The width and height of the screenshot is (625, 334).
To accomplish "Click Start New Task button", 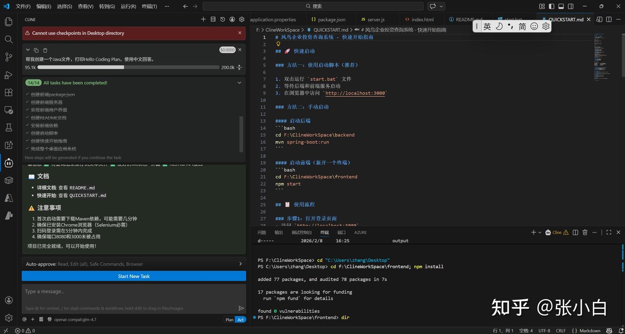I will coord(134,276).
